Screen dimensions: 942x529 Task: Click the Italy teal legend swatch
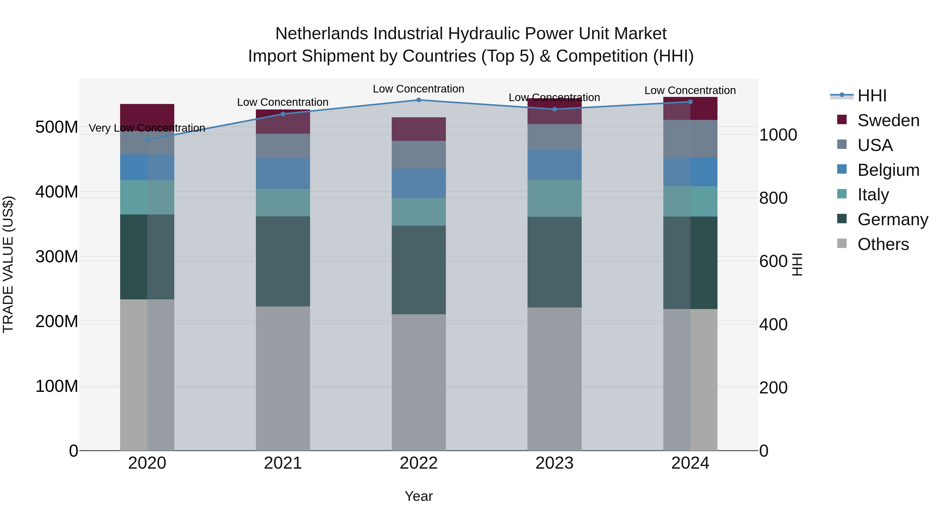(842, 194)
